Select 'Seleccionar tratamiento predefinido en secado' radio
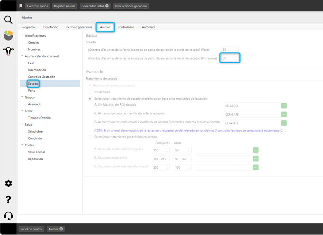The height and width of the screenshot is (235, 323). 90,137
